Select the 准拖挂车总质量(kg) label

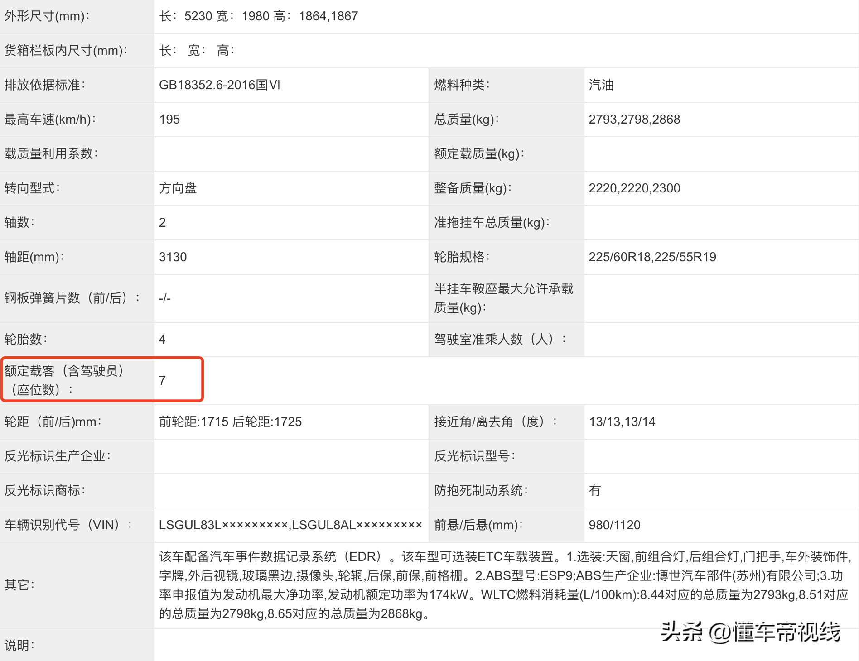(x=492, y=223)
